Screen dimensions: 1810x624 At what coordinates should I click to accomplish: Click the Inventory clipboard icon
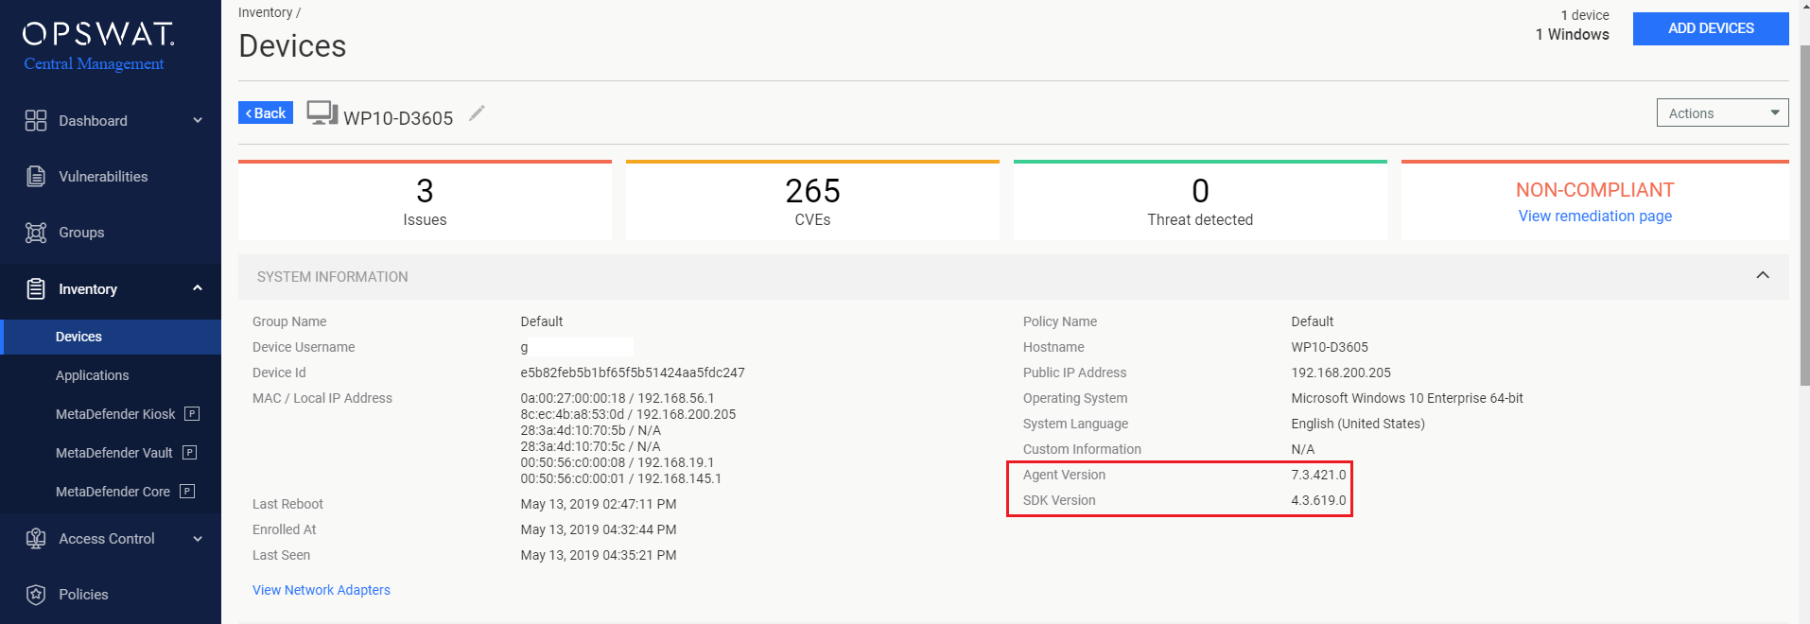click(x=36, y=288)
